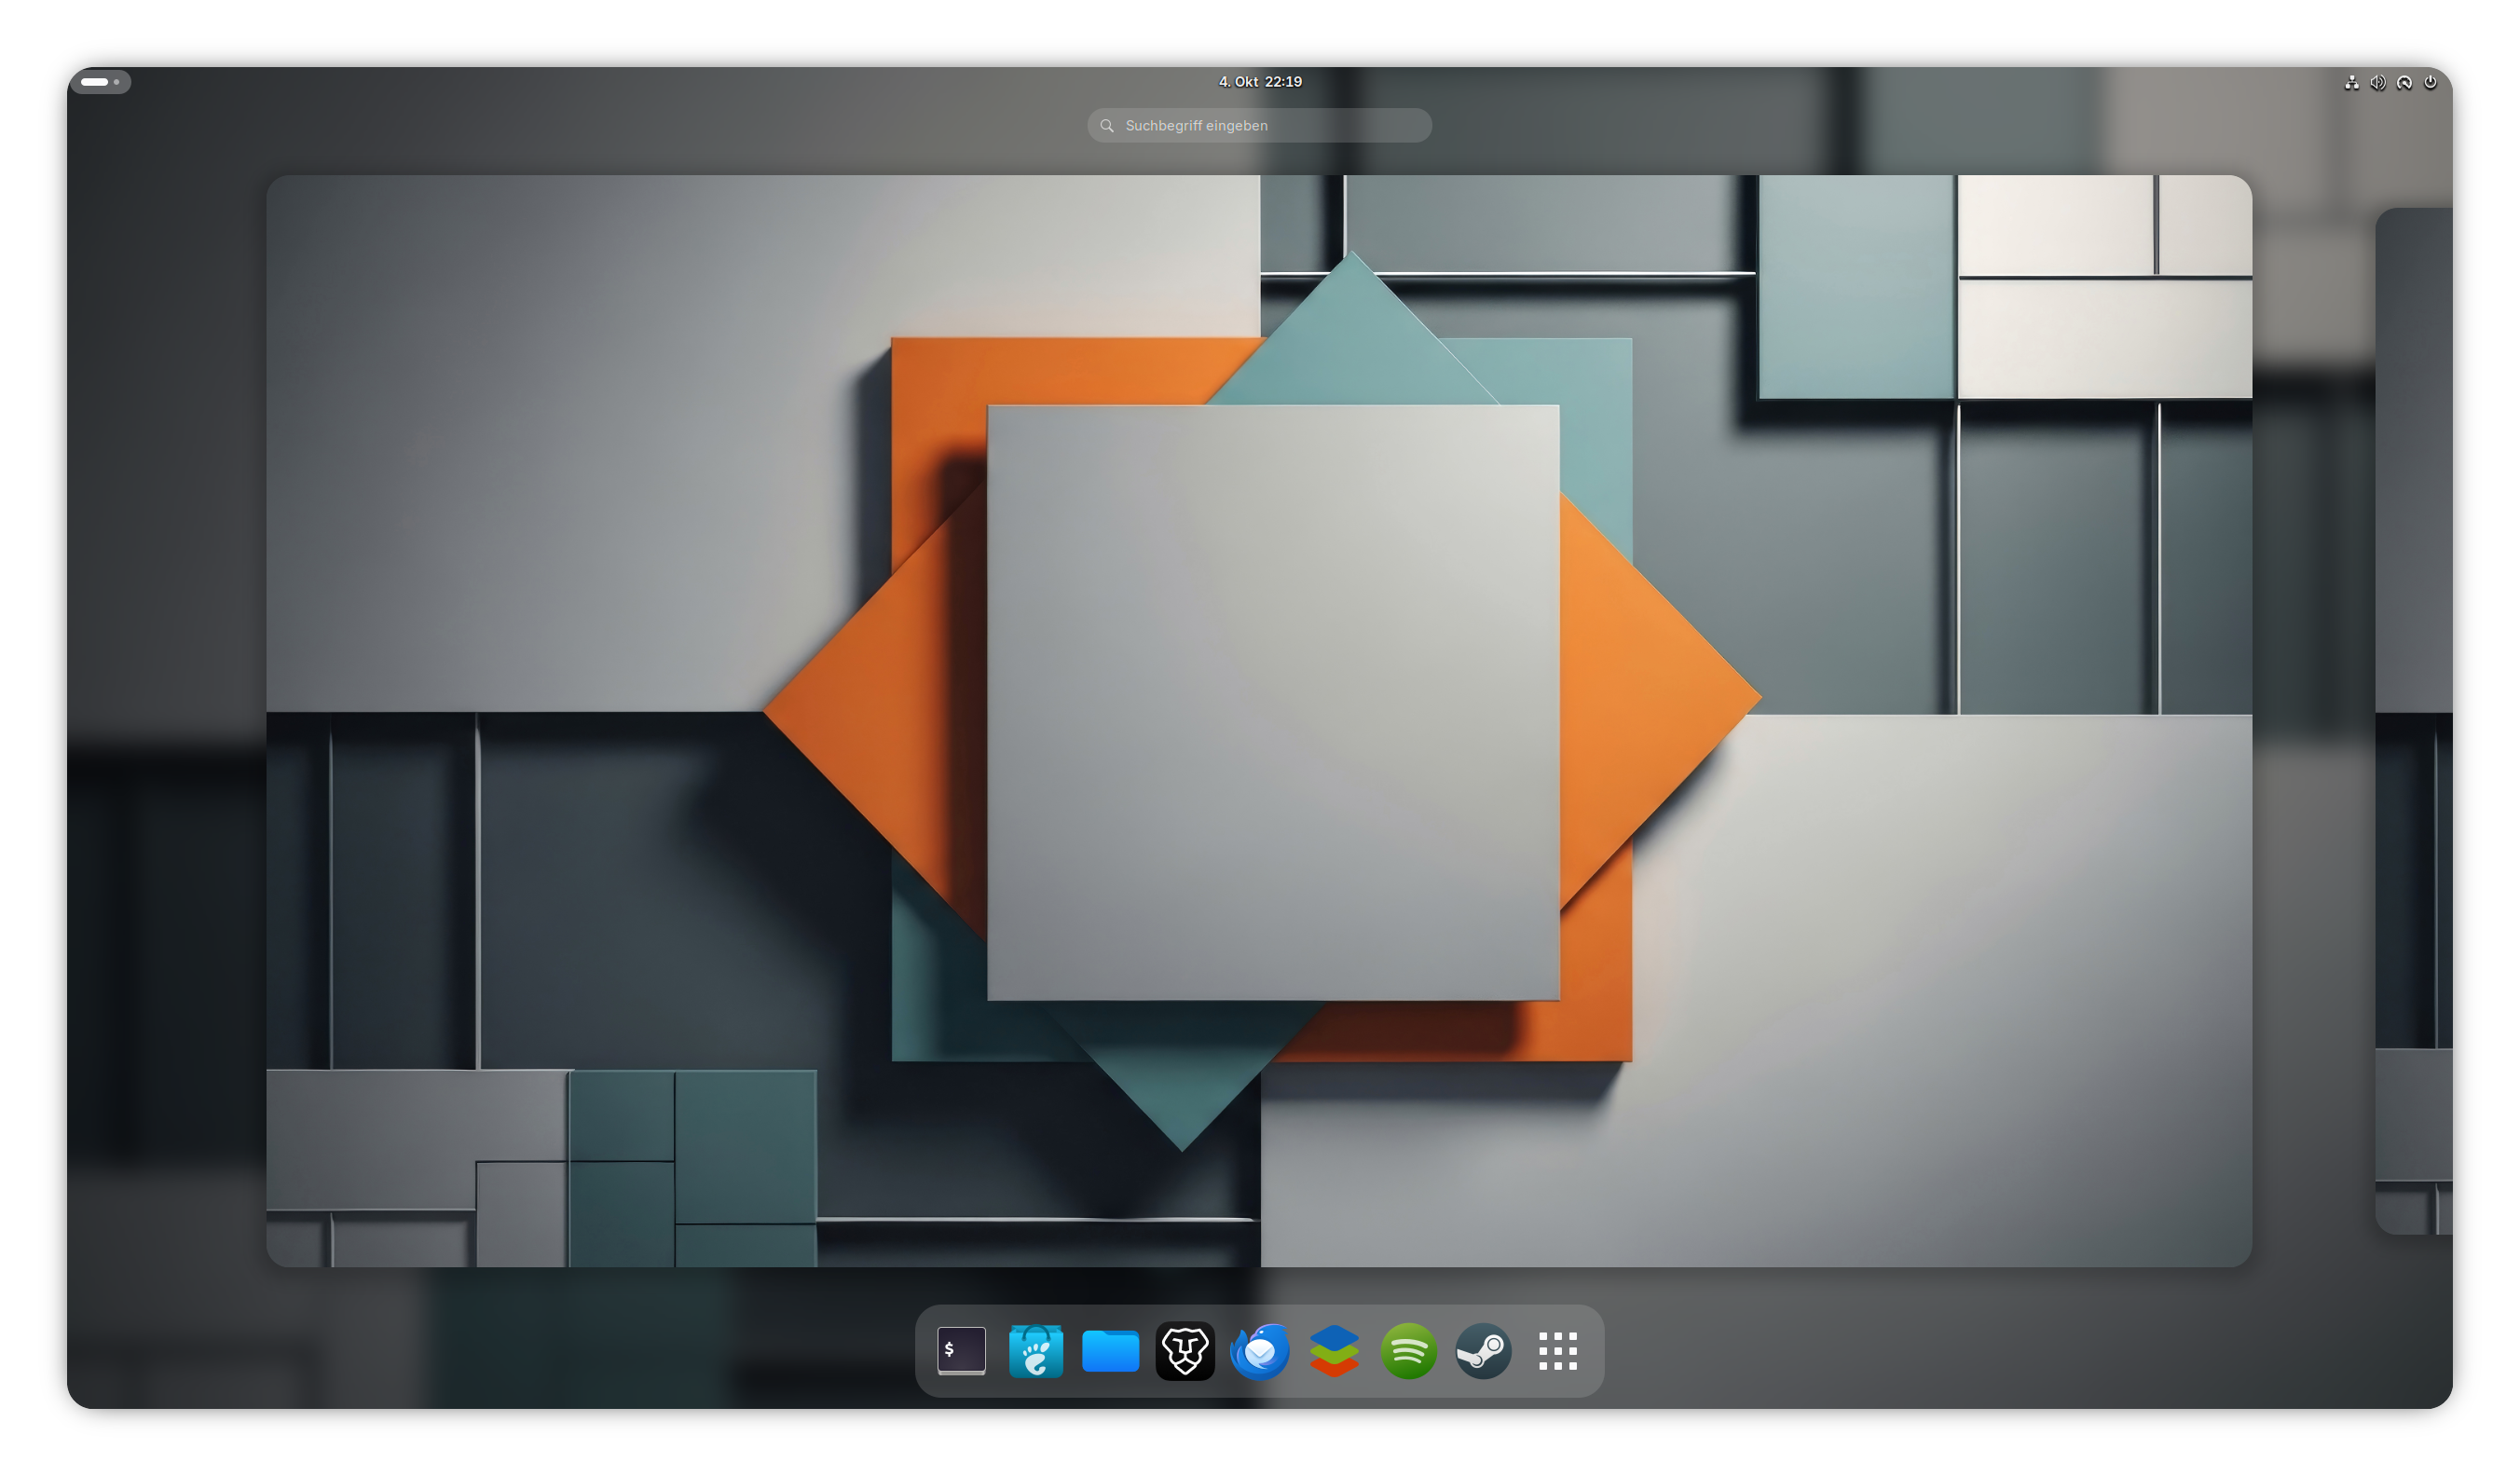Open Spotify from the dock
The width and height of the screenshot is (2520, 1476).
1408,1351
